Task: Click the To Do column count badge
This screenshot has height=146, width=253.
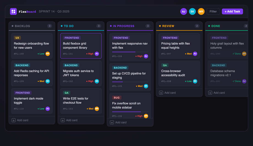Action: click(99, 26)
